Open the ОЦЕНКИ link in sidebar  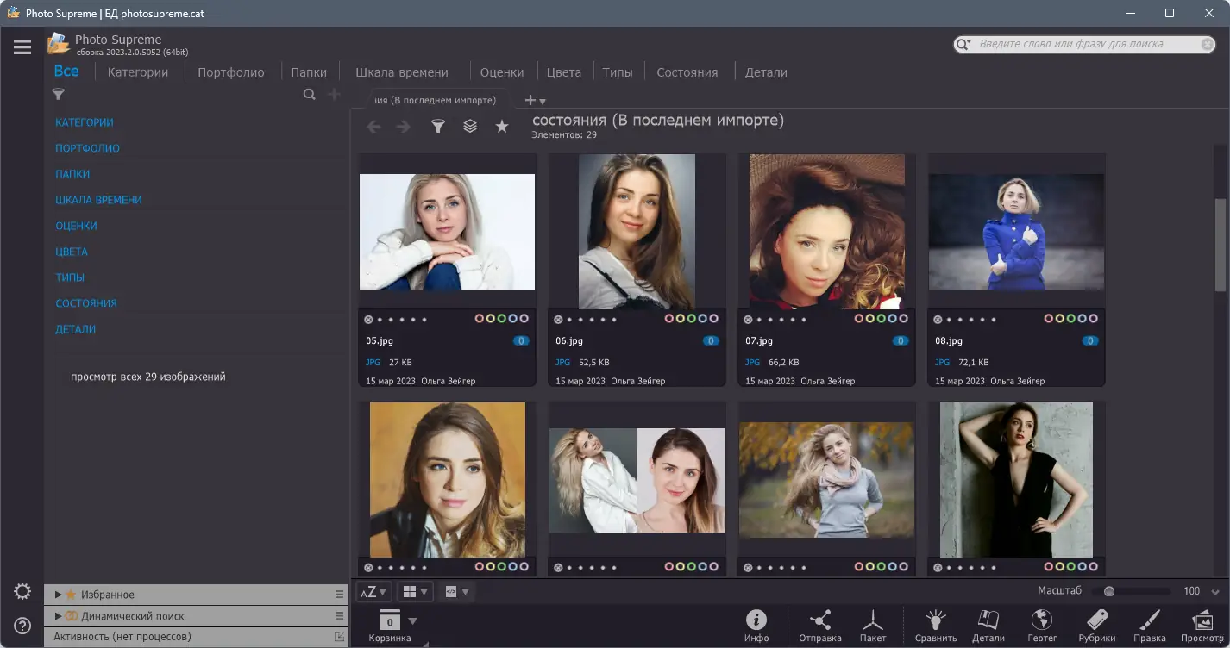coord(76,226)
